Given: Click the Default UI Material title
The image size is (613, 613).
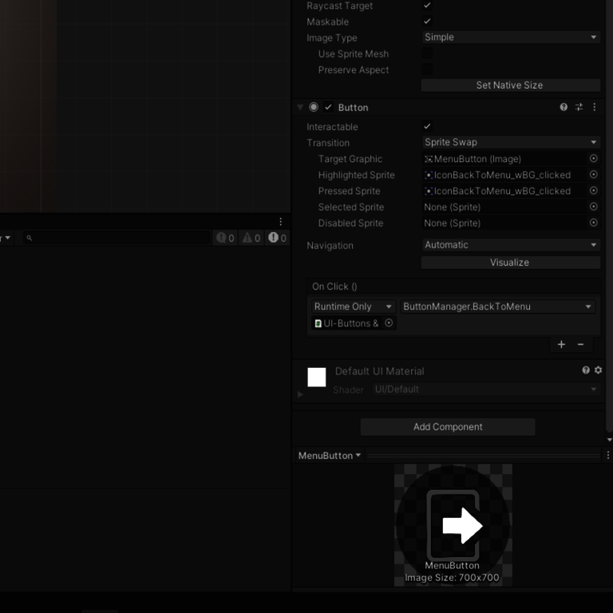Looking at the screenshot, I should pos(379,371).
